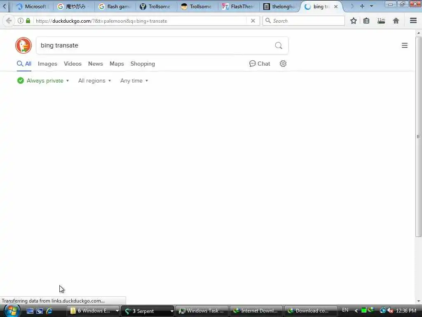Image resolution: width=422 pixels, height=317 pixels.
Task: Click the browser address bar URL
Action: [140, 21]
